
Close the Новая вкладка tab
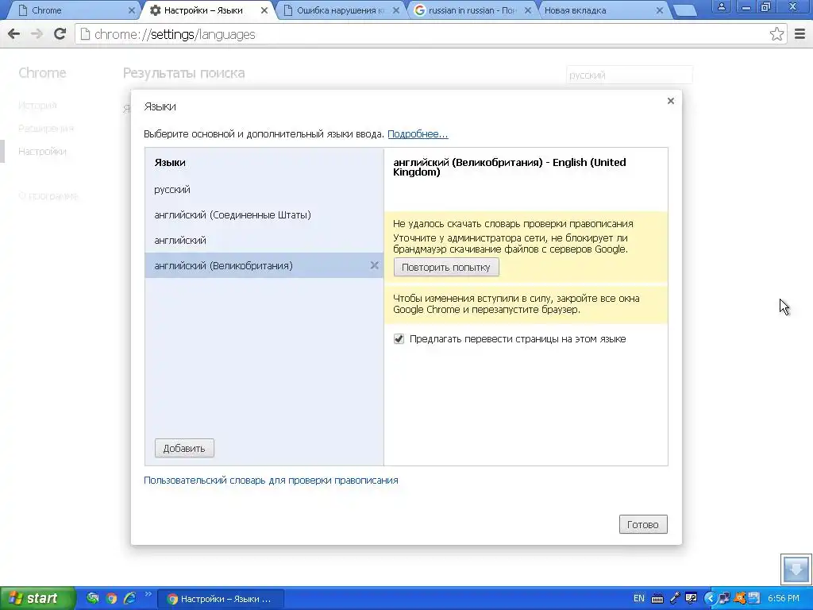tap(660, 10)
